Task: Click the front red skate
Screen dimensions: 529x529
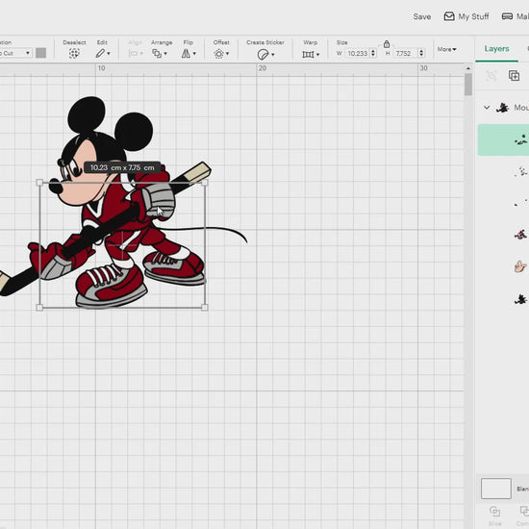Action: pos(112,286)
